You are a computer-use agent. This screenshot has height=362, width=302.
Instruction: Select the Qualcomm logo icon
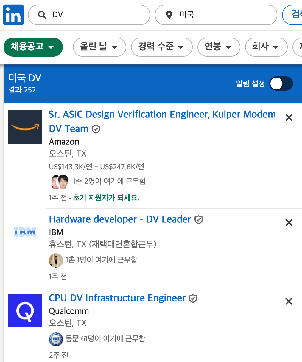click(x=25, y=311)
